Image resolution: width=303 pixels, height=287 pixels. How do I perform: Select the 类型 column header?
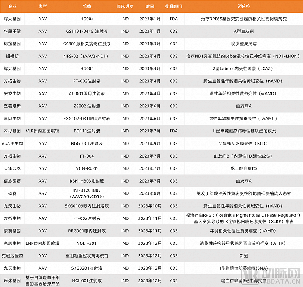click(x=42, y=6)
